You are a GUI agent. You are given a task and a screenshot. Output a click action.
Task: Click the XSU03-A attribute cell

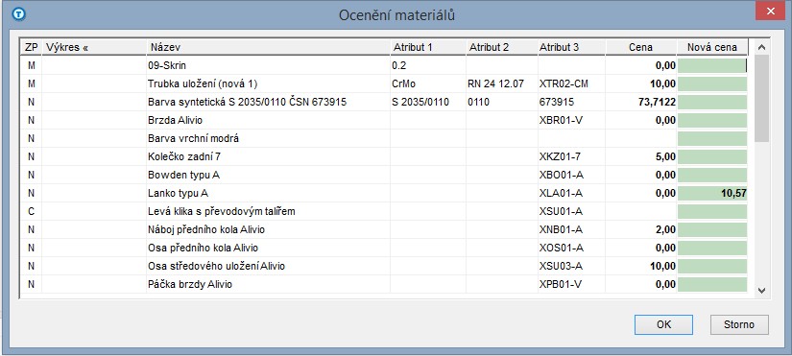[x=561, y=266]
